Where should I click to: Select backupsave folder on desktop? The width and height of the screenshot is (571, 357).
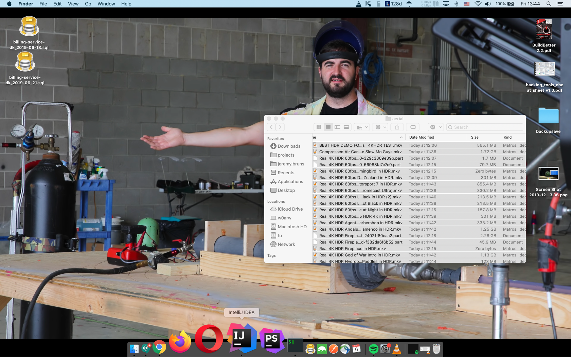[x=548, y=120]
